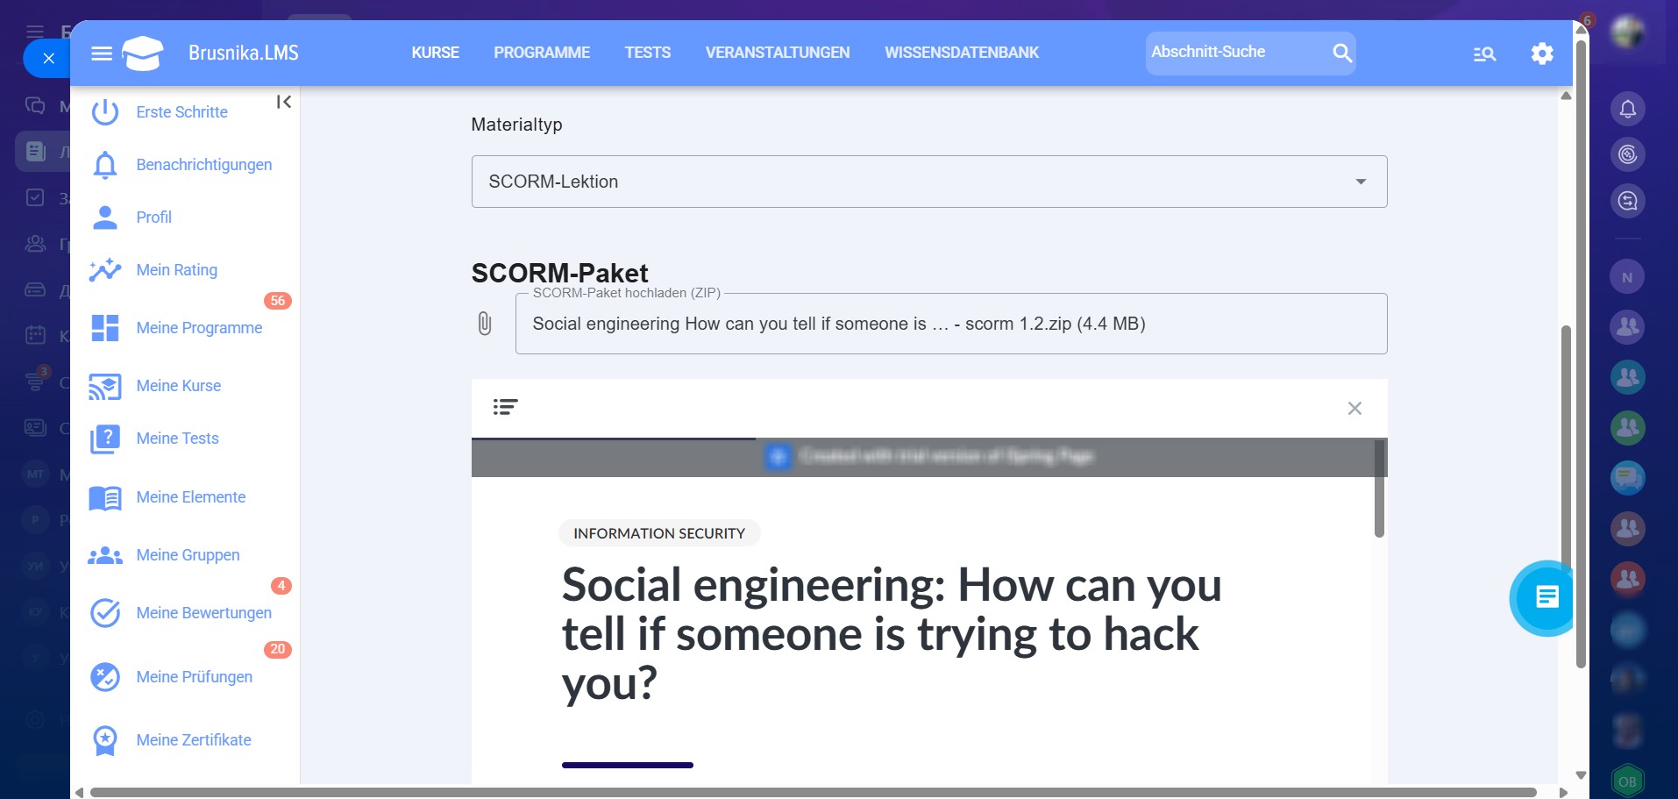Close the SCORM preview panel
Image resolution: width=1678 pixels, height=799 pixels.
pos(1354,408)
